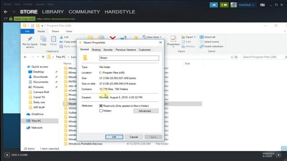The image size is (287, 161).
Task: Go back in the Steam client navigation
Action: point(5,12)
